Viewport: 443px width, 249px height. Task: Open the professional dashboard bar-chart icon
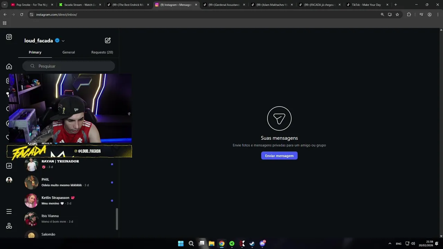[x=9, y=166]
